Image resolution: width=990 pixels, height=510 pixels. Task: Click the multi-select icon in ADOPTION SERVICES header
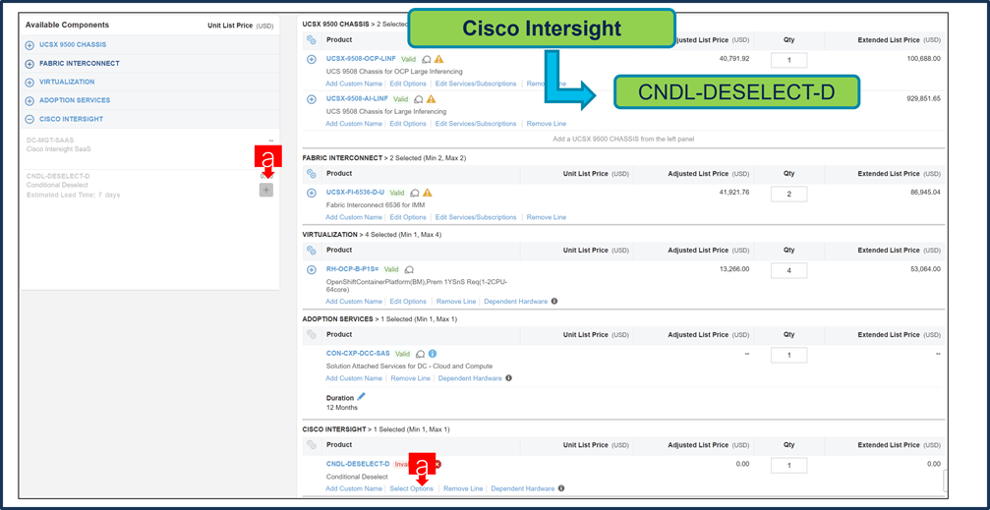pyautogui.click(x=312, y=334)
